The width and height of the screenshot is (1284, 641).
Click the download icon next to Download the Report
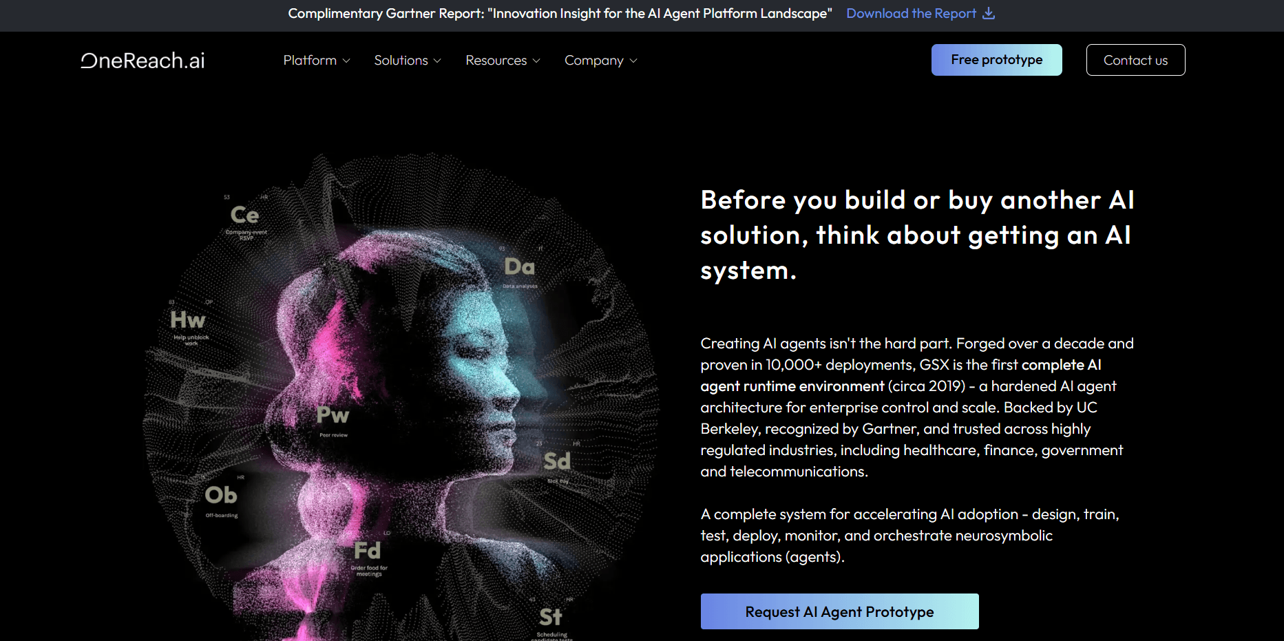[990, 13]
